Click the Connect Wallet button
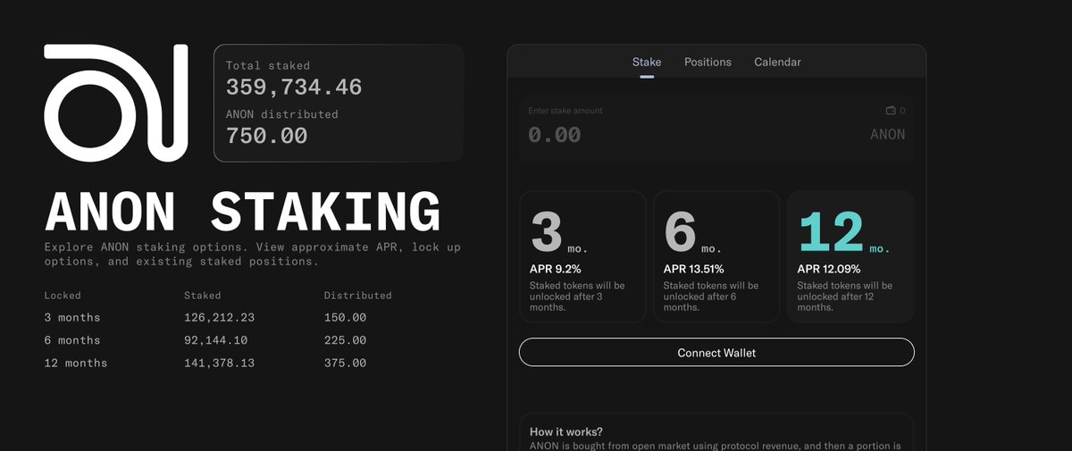Image resolution: width=1072 pixels, height=451 pixels. [x=716, y=353]
